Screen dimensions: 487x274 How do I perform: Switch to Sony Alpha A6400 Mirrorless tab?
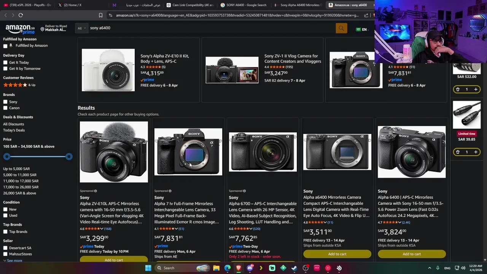click(x=299, y=5)
